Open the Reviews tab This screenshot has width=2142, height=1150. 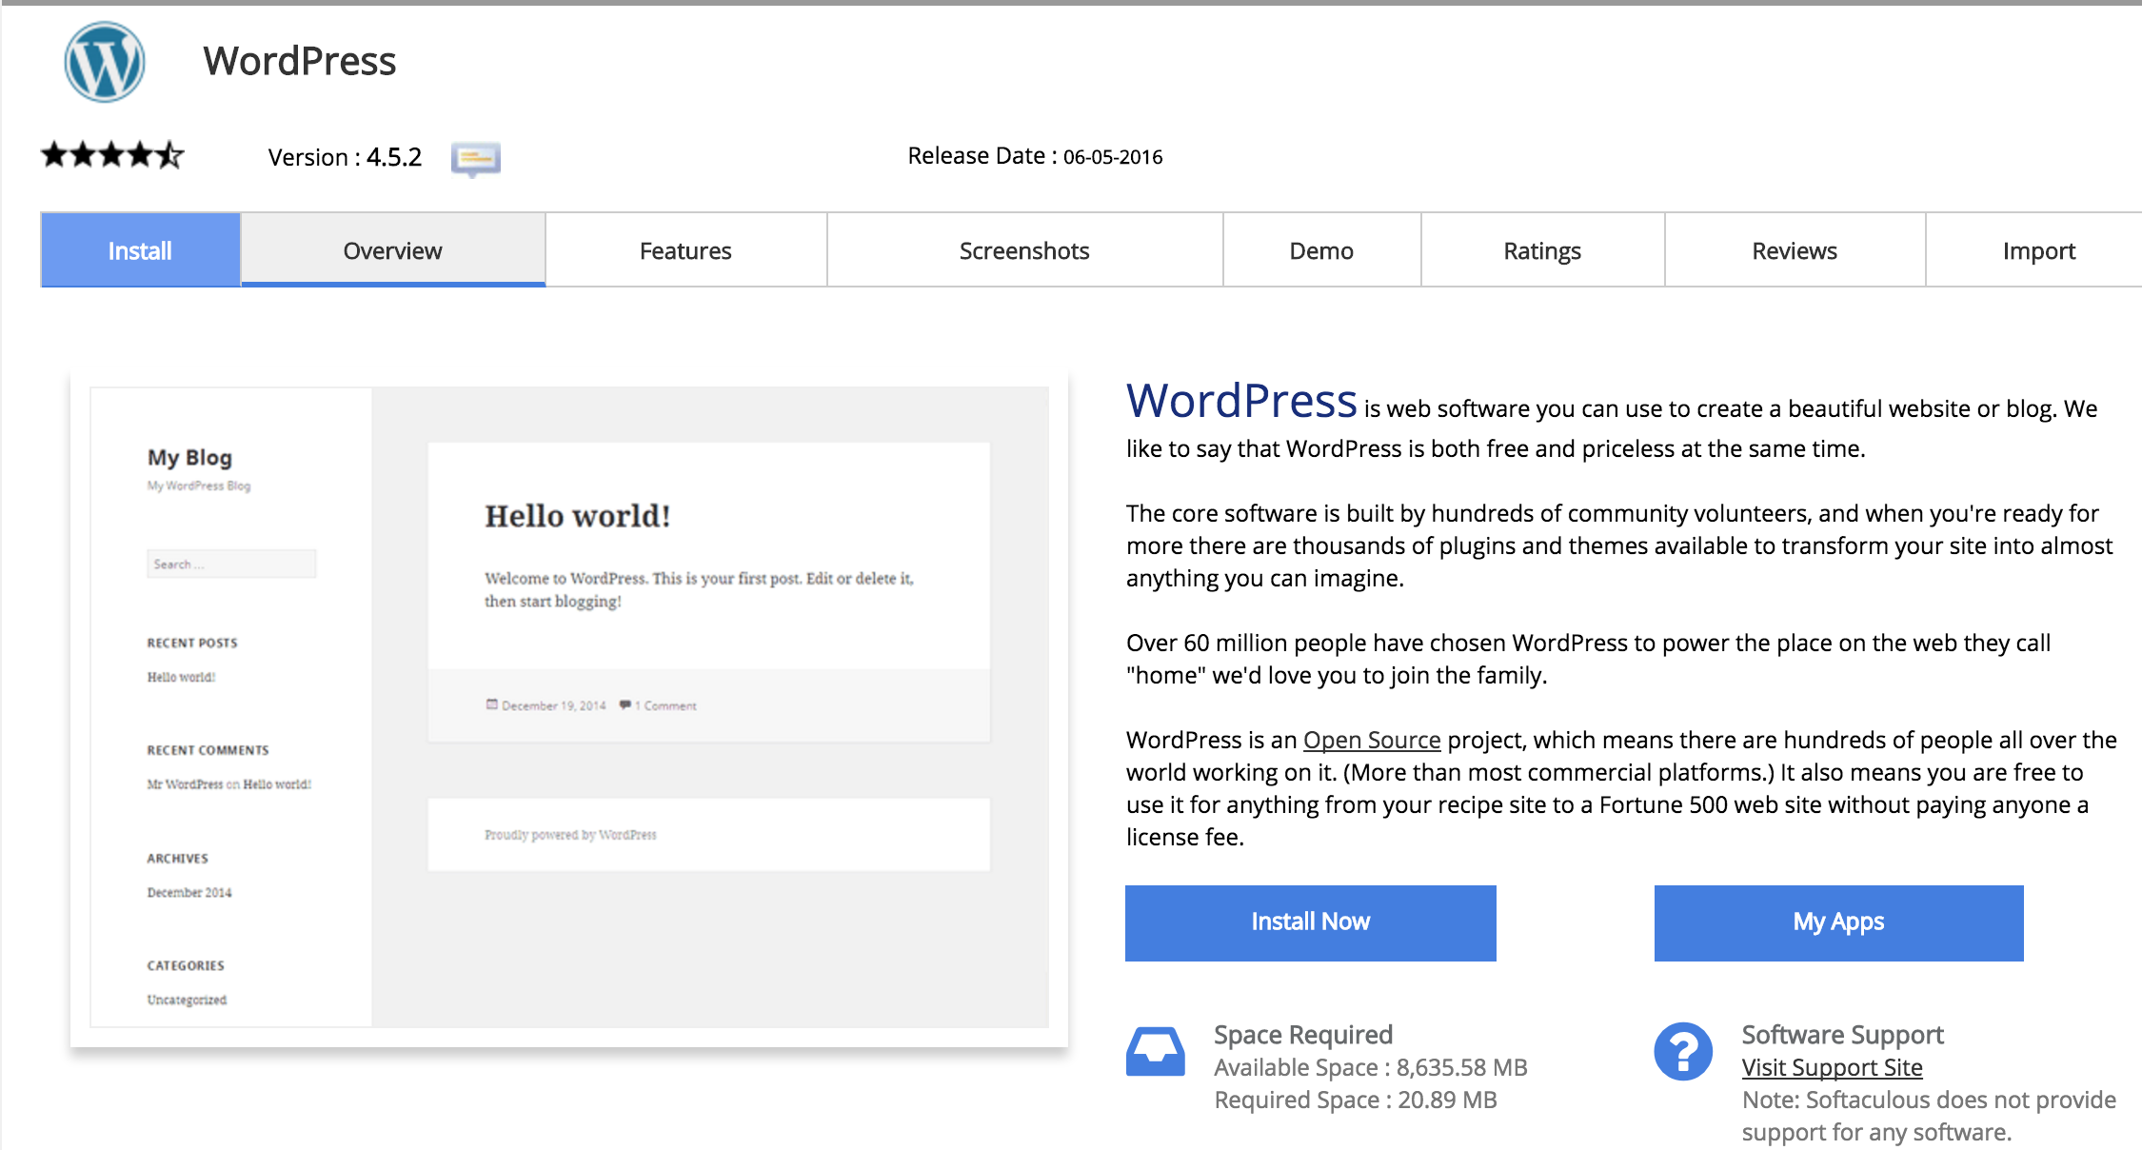1795,250
